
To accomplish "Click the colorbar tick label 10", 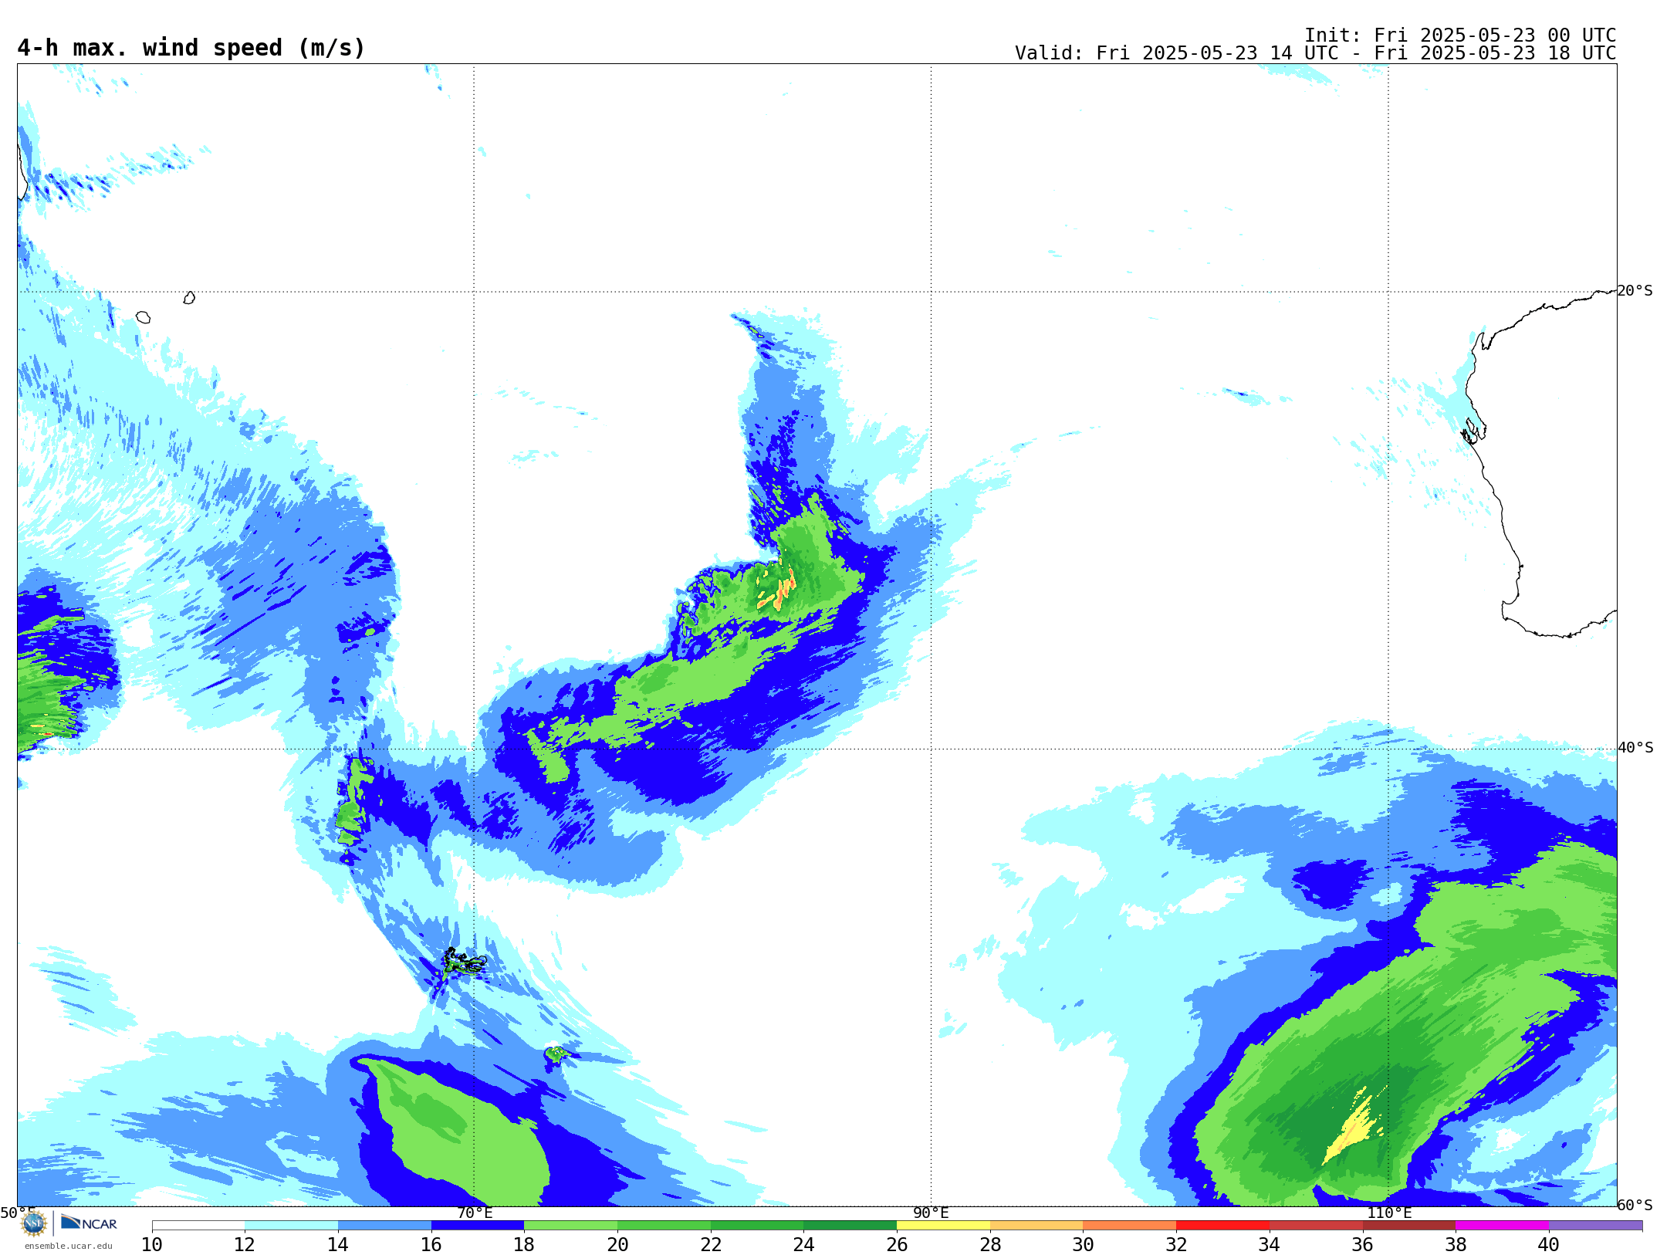I will point(152,1244).
